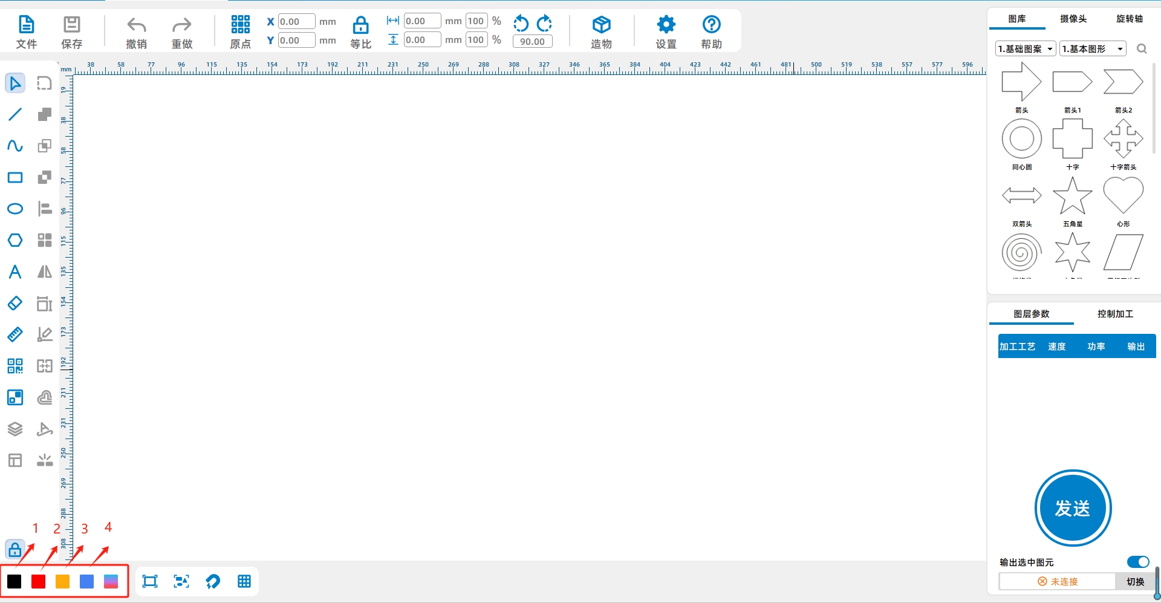Toggle the canvas grid icon
Image resolution: width=1161 pixels, height=603 pixels.
coord(244,581)
